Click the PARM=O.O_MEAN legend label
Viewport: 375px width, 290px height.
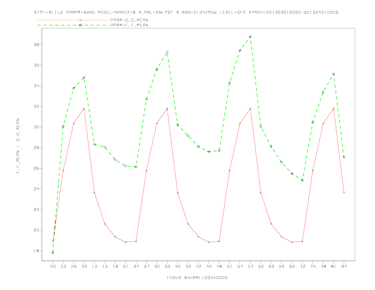129,20
